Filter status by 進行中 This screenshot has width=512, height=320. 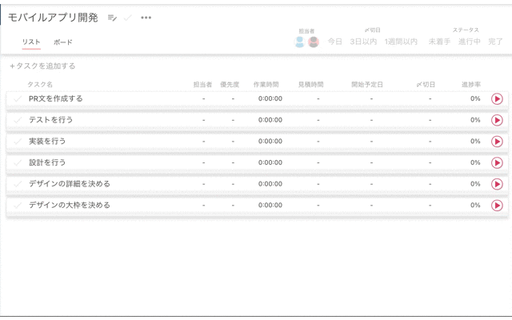coord(469,42)
